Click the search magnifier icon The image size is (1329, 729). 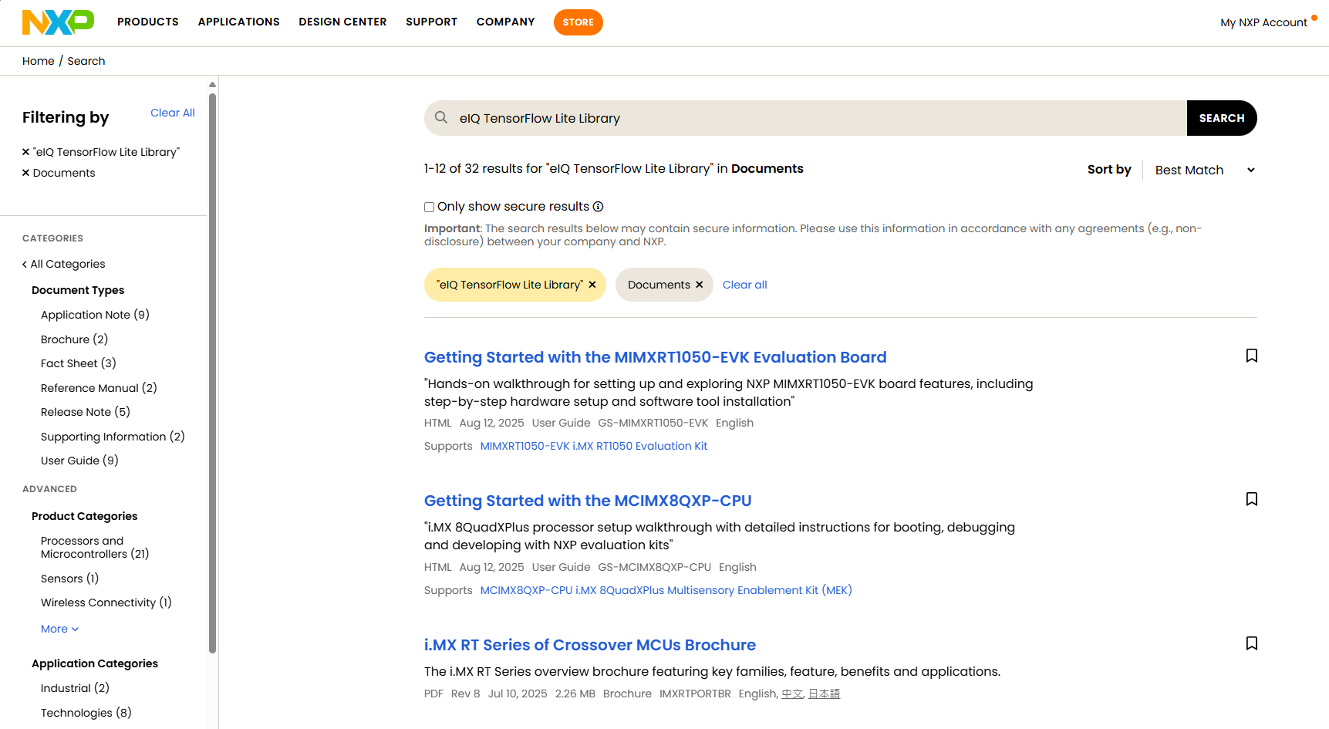coord(441,117)
